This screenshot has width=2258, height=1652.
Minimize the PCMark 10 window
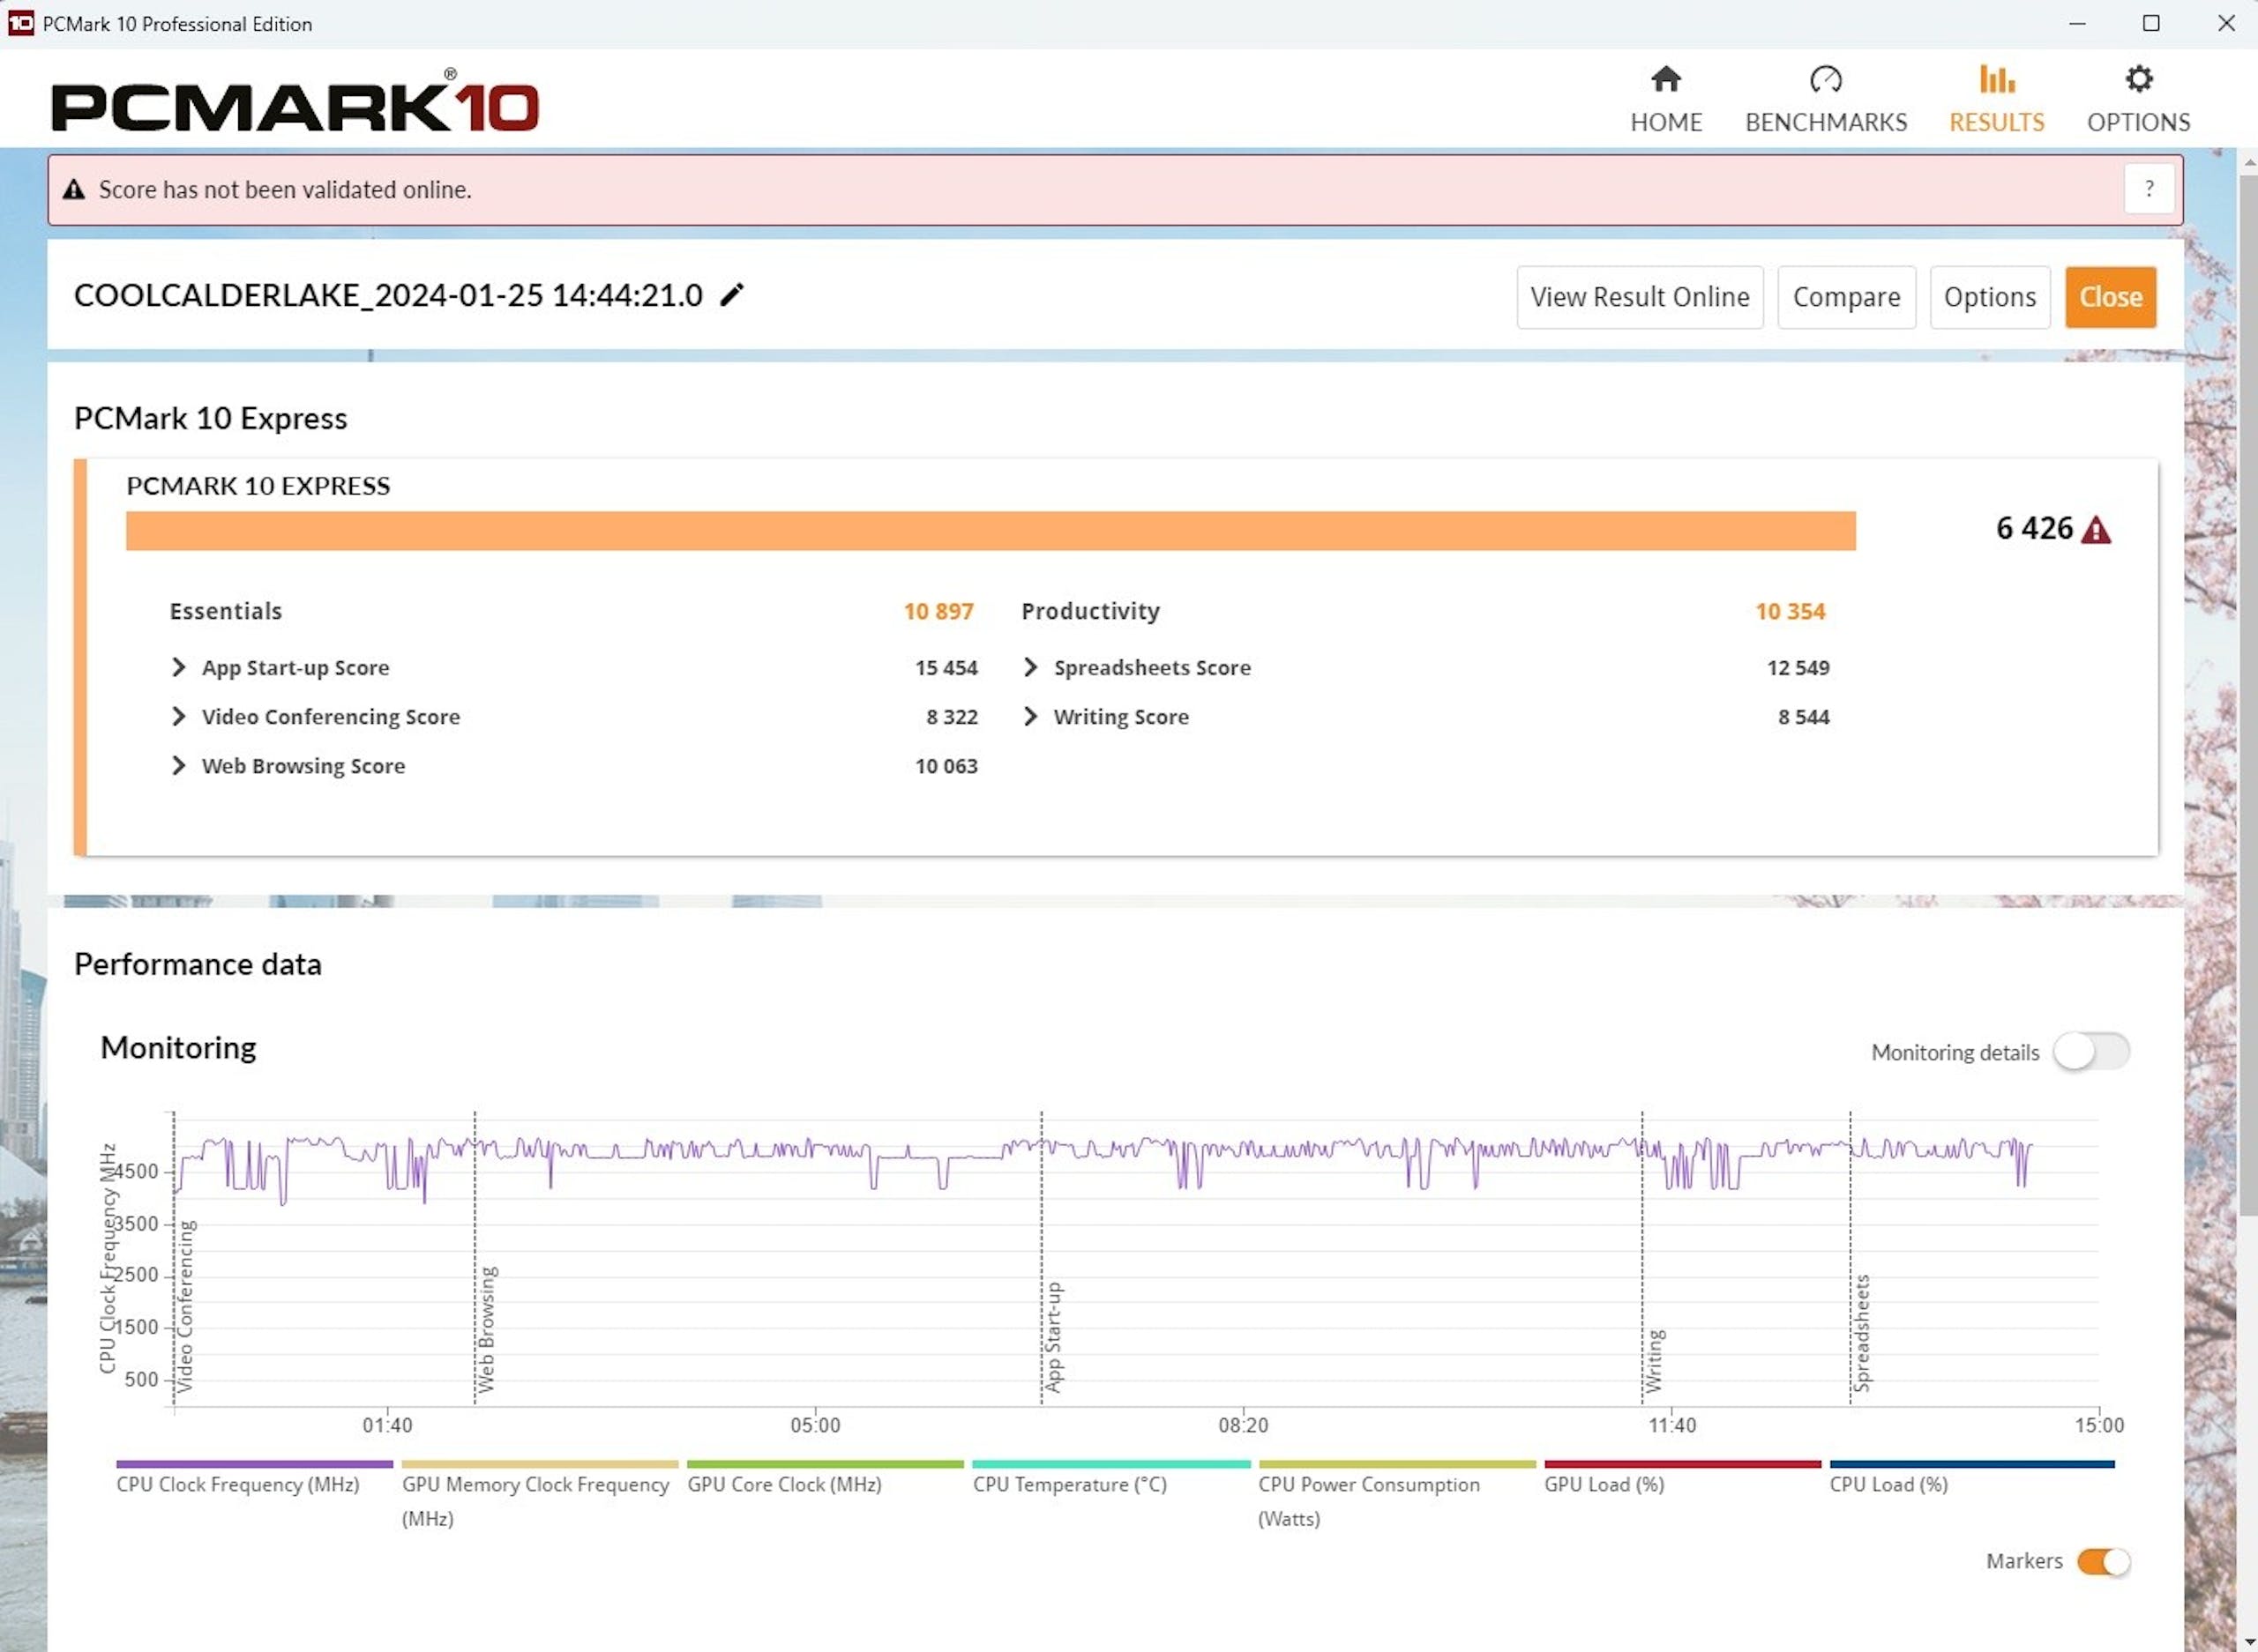(x=2078, y=23)
